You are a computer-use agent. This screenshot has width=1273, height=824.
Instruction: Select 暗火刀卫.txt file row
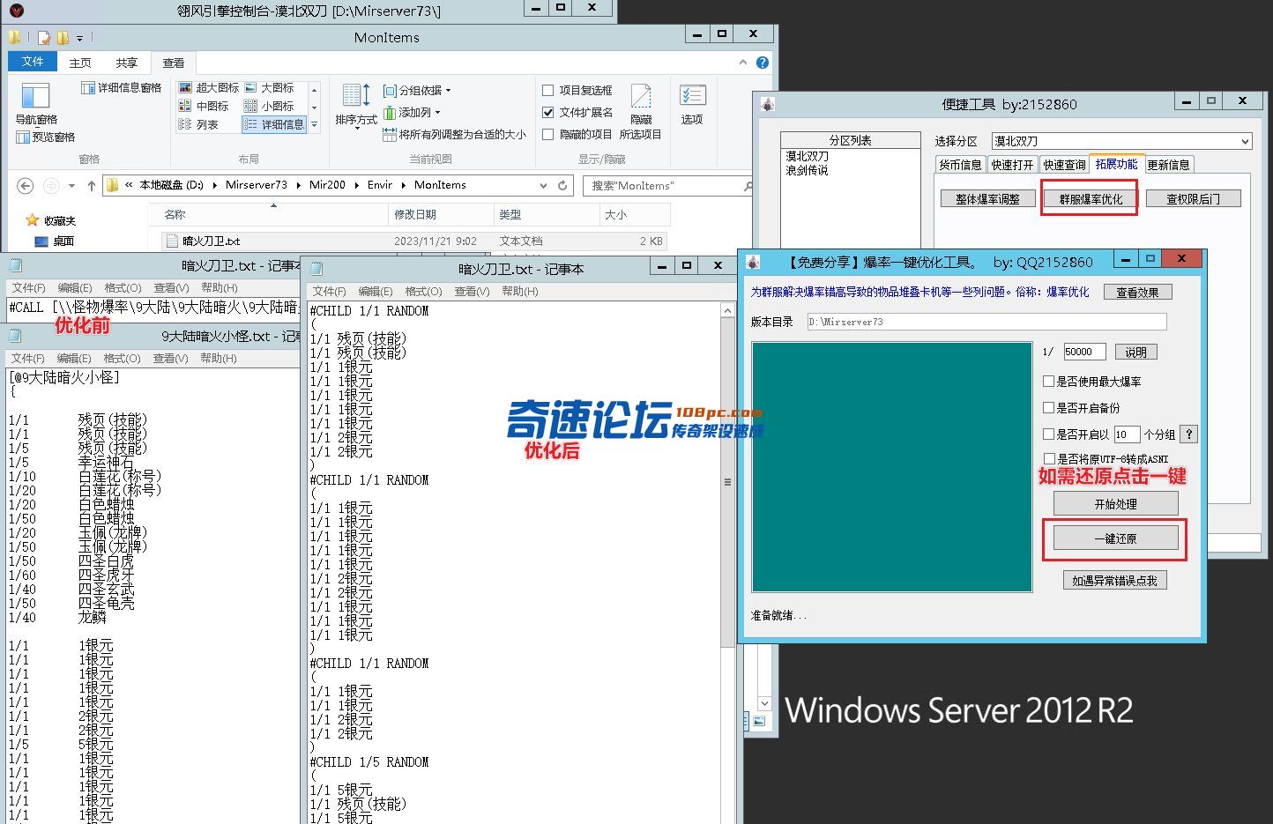pyautogui.click(x=413, y=241)
